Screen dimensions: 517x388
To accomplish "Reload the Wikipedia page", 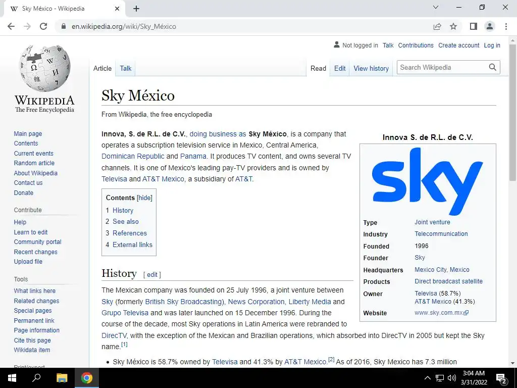I will point(43,26).
